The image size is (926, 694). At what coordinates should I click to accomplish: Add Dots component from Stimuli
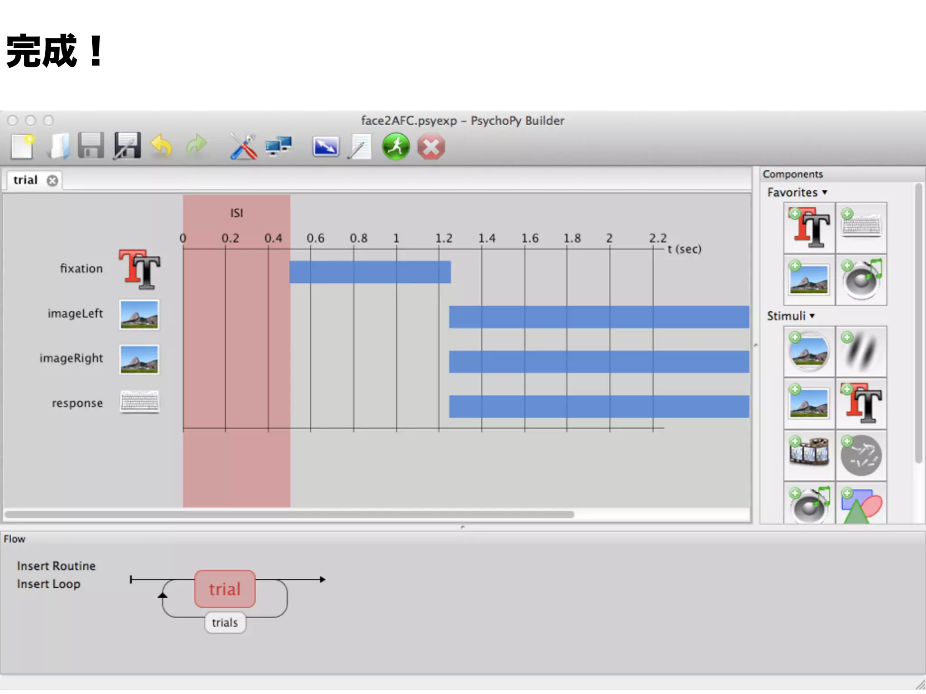point(861,455)
